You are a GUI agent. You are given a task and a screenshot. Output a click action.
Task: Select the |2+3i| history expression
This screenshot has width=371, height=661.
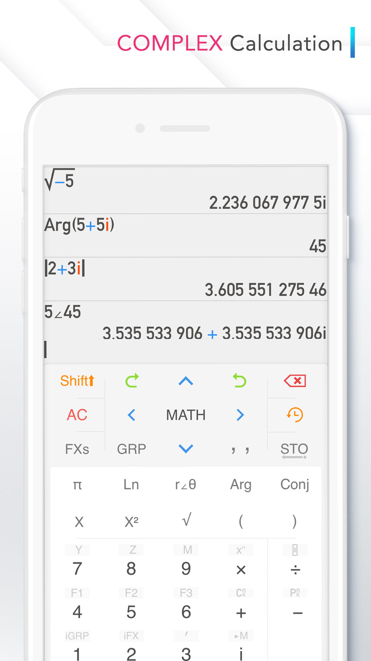(x=65, y=268)
